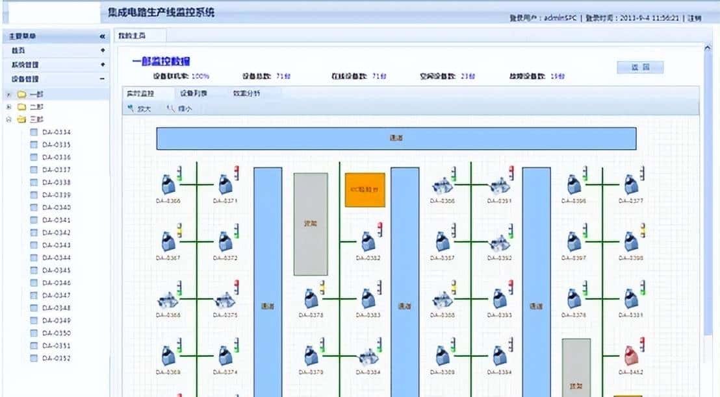Select the 放大 zoom-in magnifier icon

(x=131, y=108)
